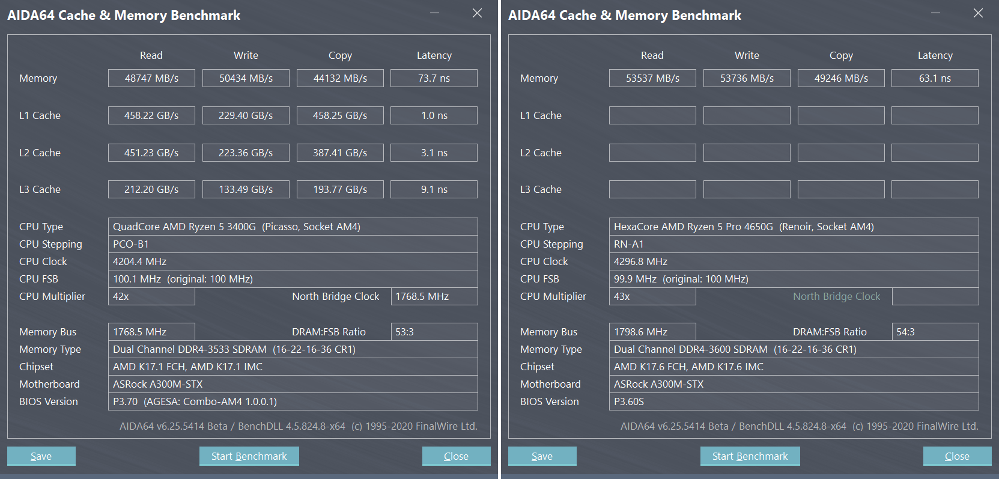Select the 133.49 GB/s L3 Cache write field

pos(246,189)
